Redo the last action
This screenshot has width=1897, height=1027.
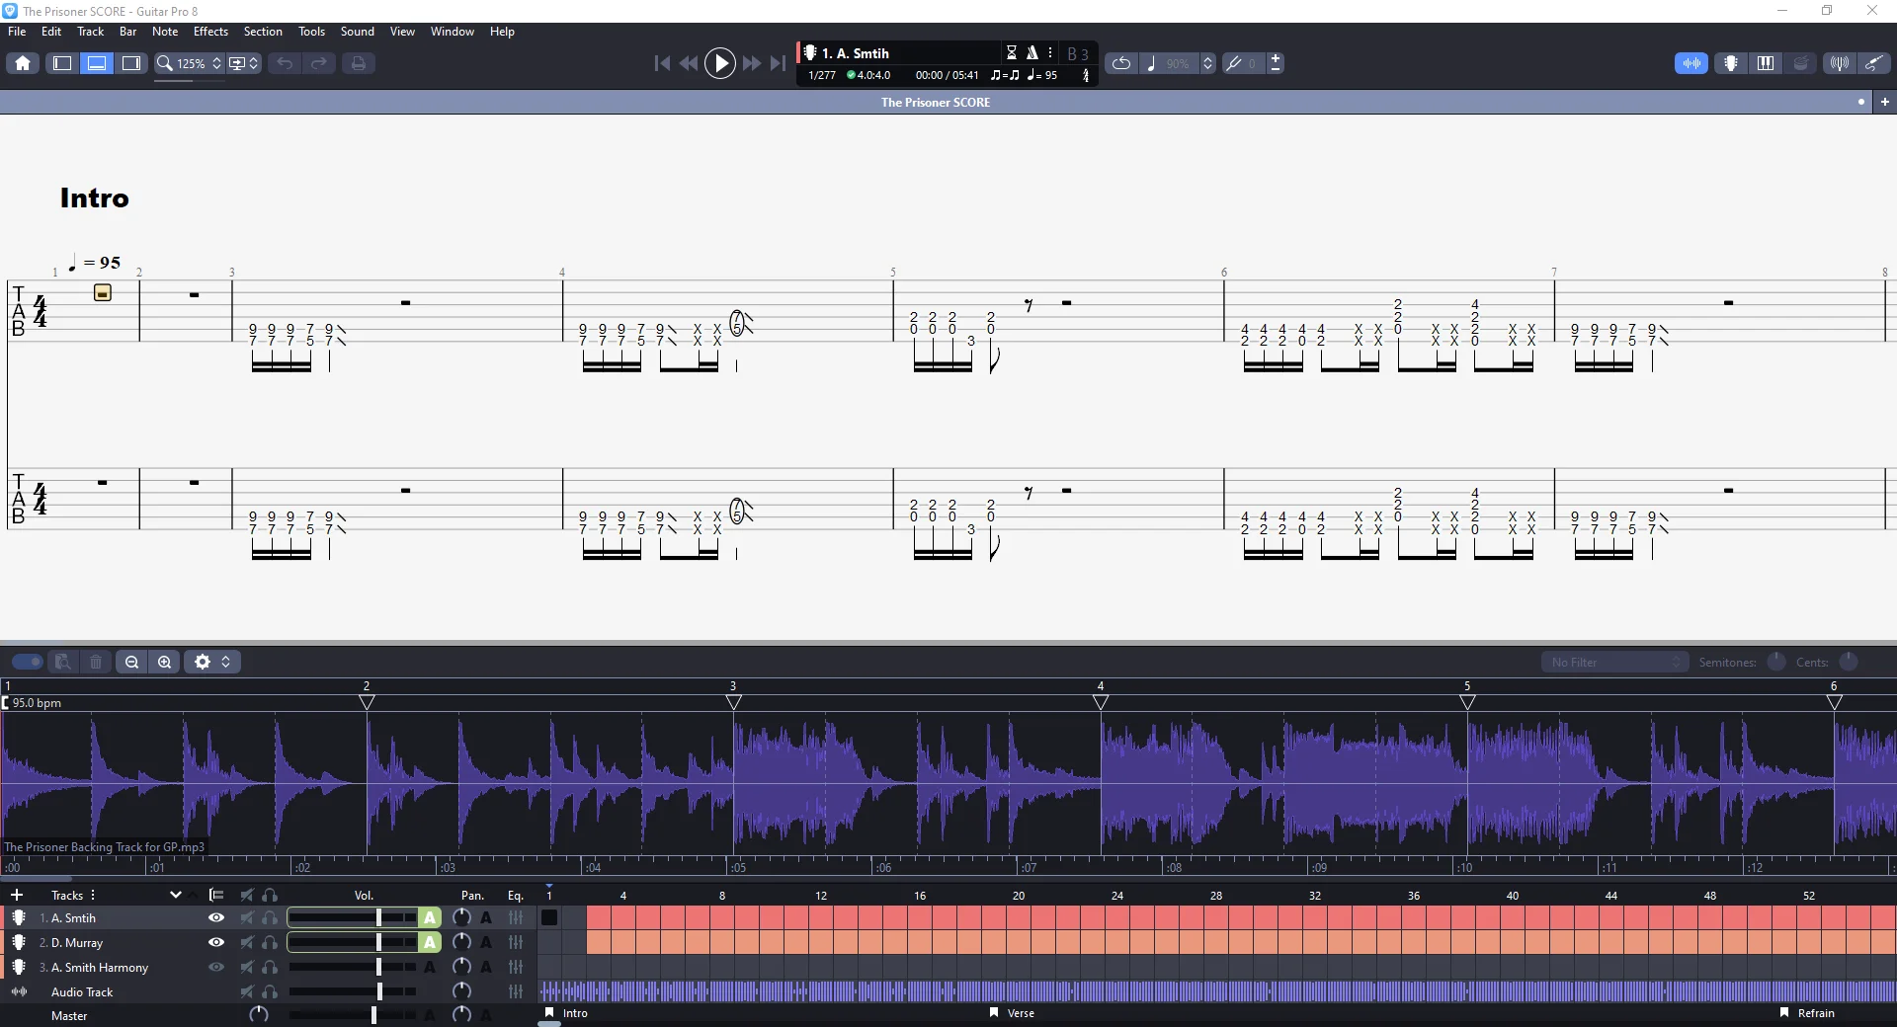point(319,63)
